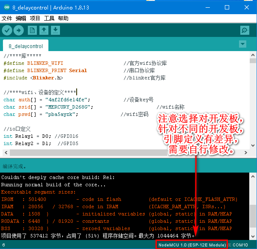Image resolution: width=257 pixels, height=249 pixels.
Task: Open the 帮助 menu
Action: coord(63,18)
